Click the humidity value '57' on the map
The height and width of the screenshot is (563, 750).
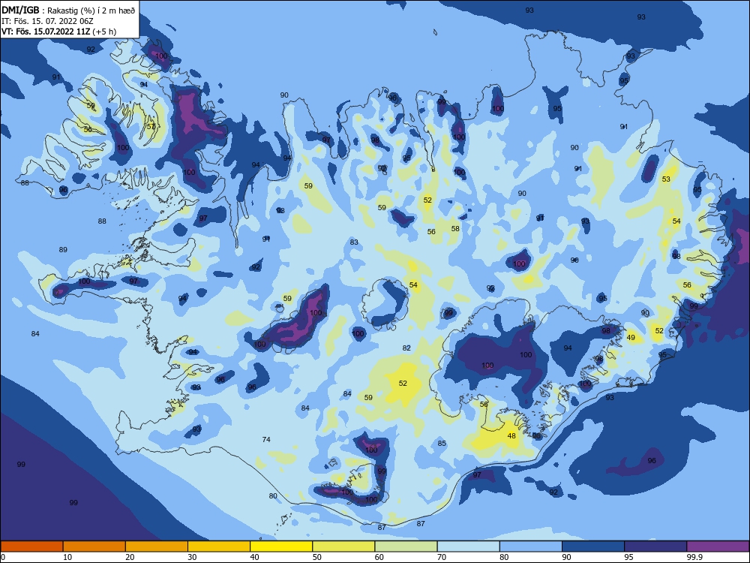pyautogui.click(x=151, y=126)
